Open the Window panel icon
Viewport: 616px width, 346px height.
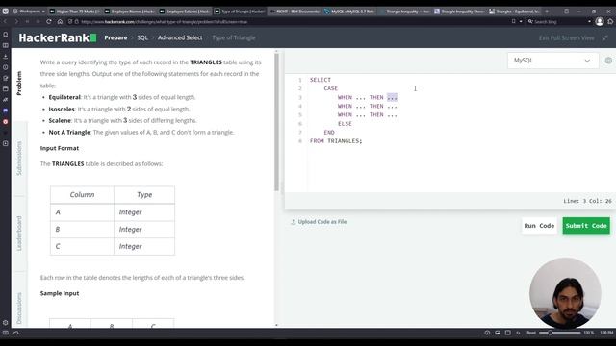click(x=6, y=89)
